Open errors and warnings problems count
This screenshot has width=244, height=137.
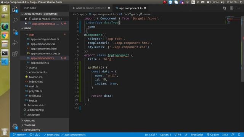point(35,135)
